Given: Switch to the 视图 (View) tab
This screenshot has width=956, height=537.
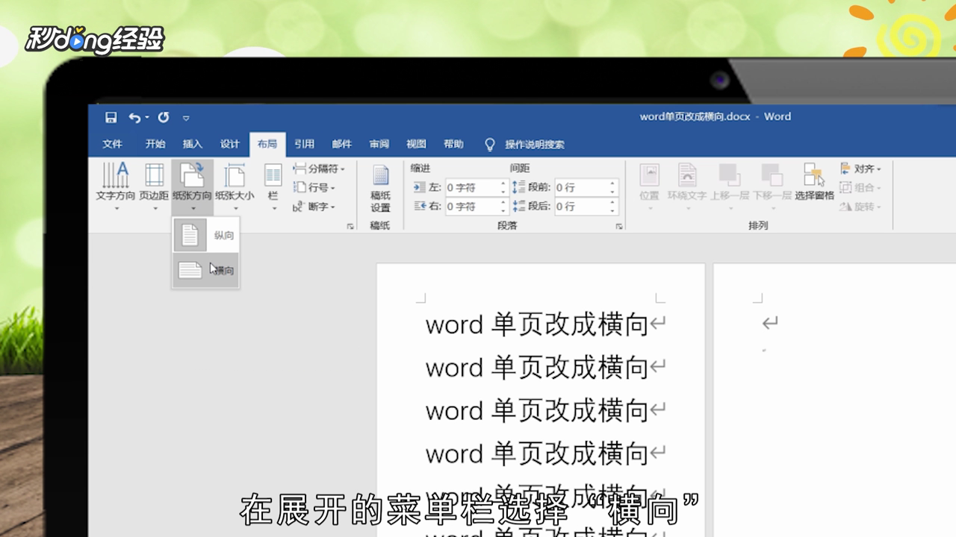Looking at the screenshot, I should 416,144.
